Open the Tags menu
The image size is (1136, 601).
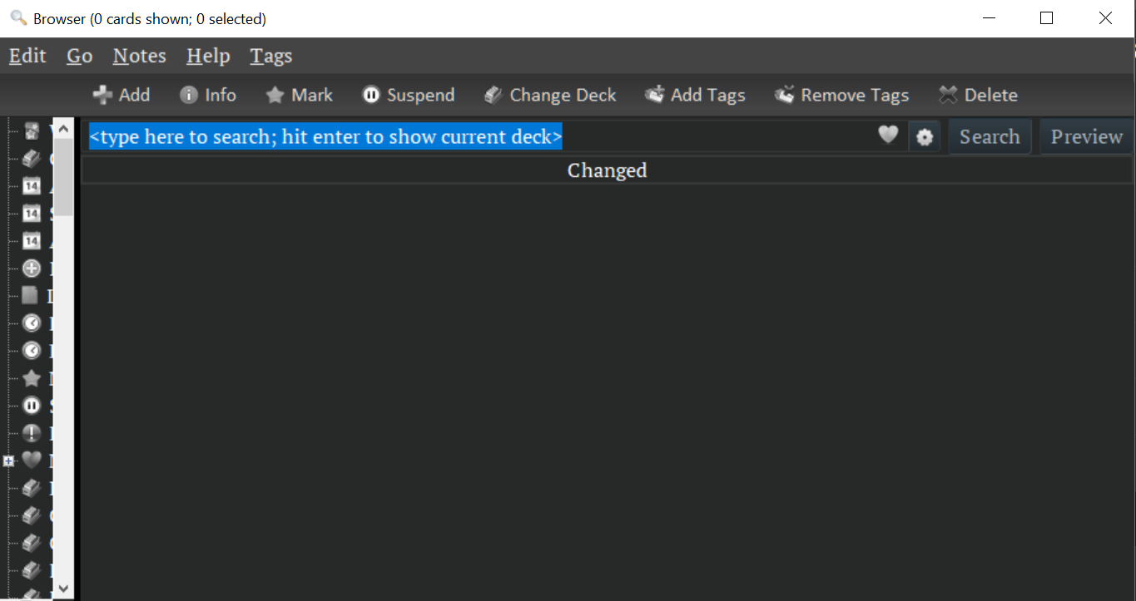pos(271,56)
